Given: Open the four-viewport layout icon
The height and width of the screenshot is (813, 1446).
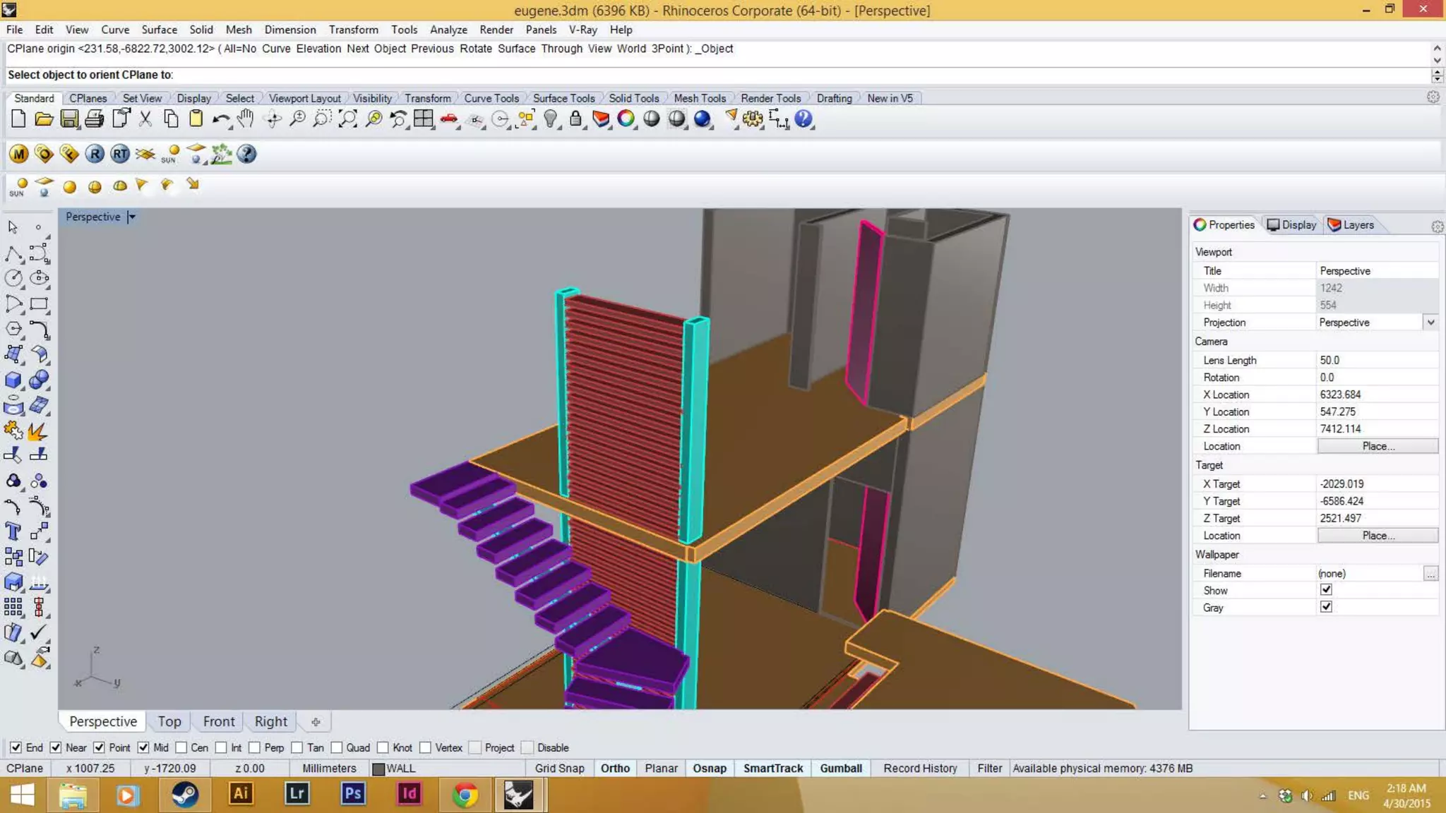Looking at the screenshot, I should (423, 119).
